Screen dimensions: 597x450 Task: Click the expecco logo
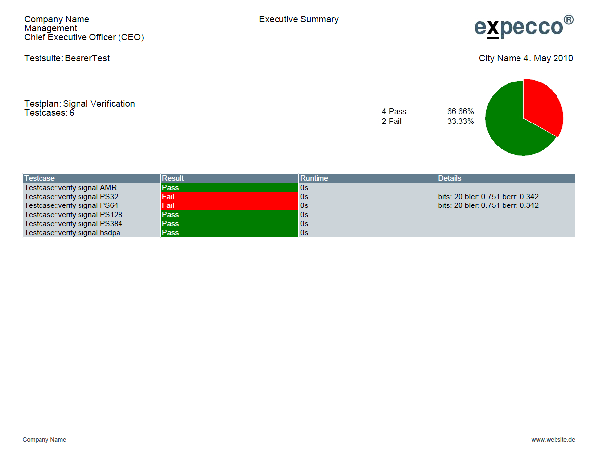523,26
